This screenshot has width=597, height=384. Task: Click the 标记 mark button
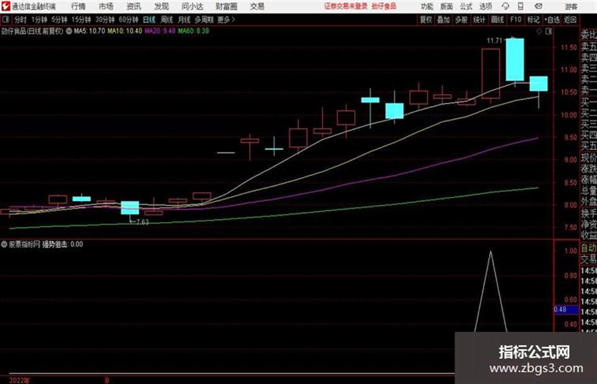533,20
